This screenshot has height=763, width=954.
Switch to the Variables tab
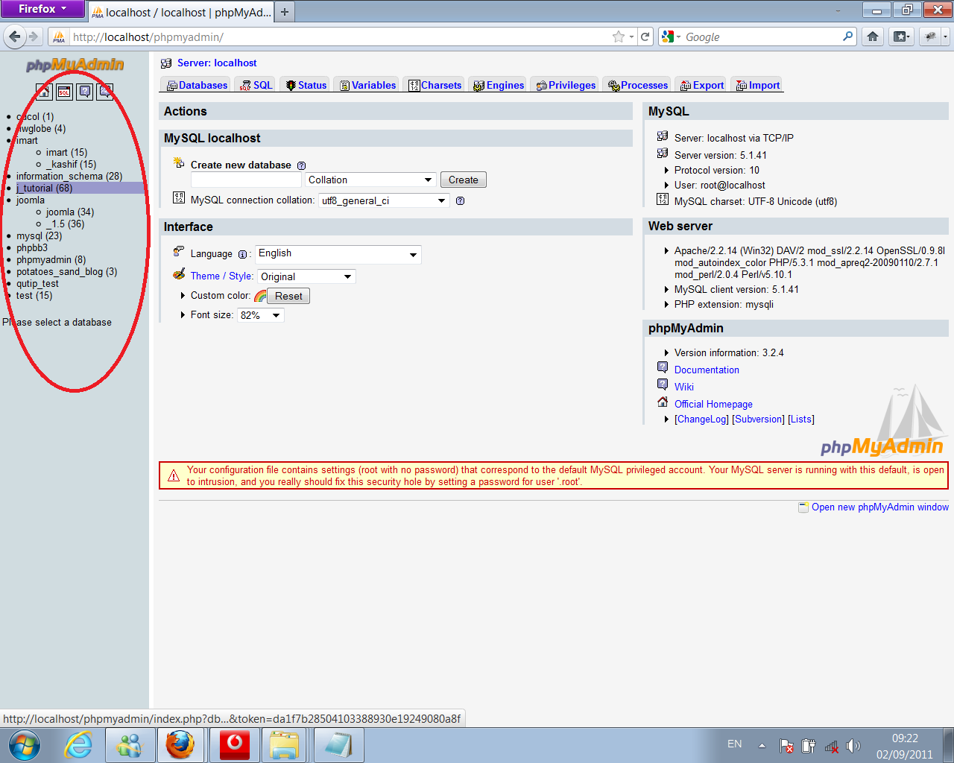367,85
